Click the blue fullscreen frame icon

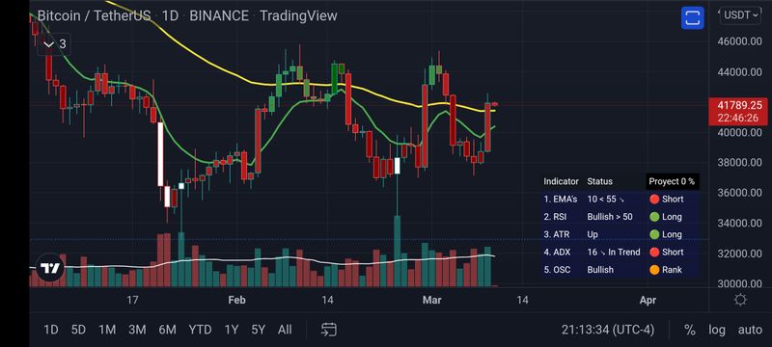click(692, 17)
